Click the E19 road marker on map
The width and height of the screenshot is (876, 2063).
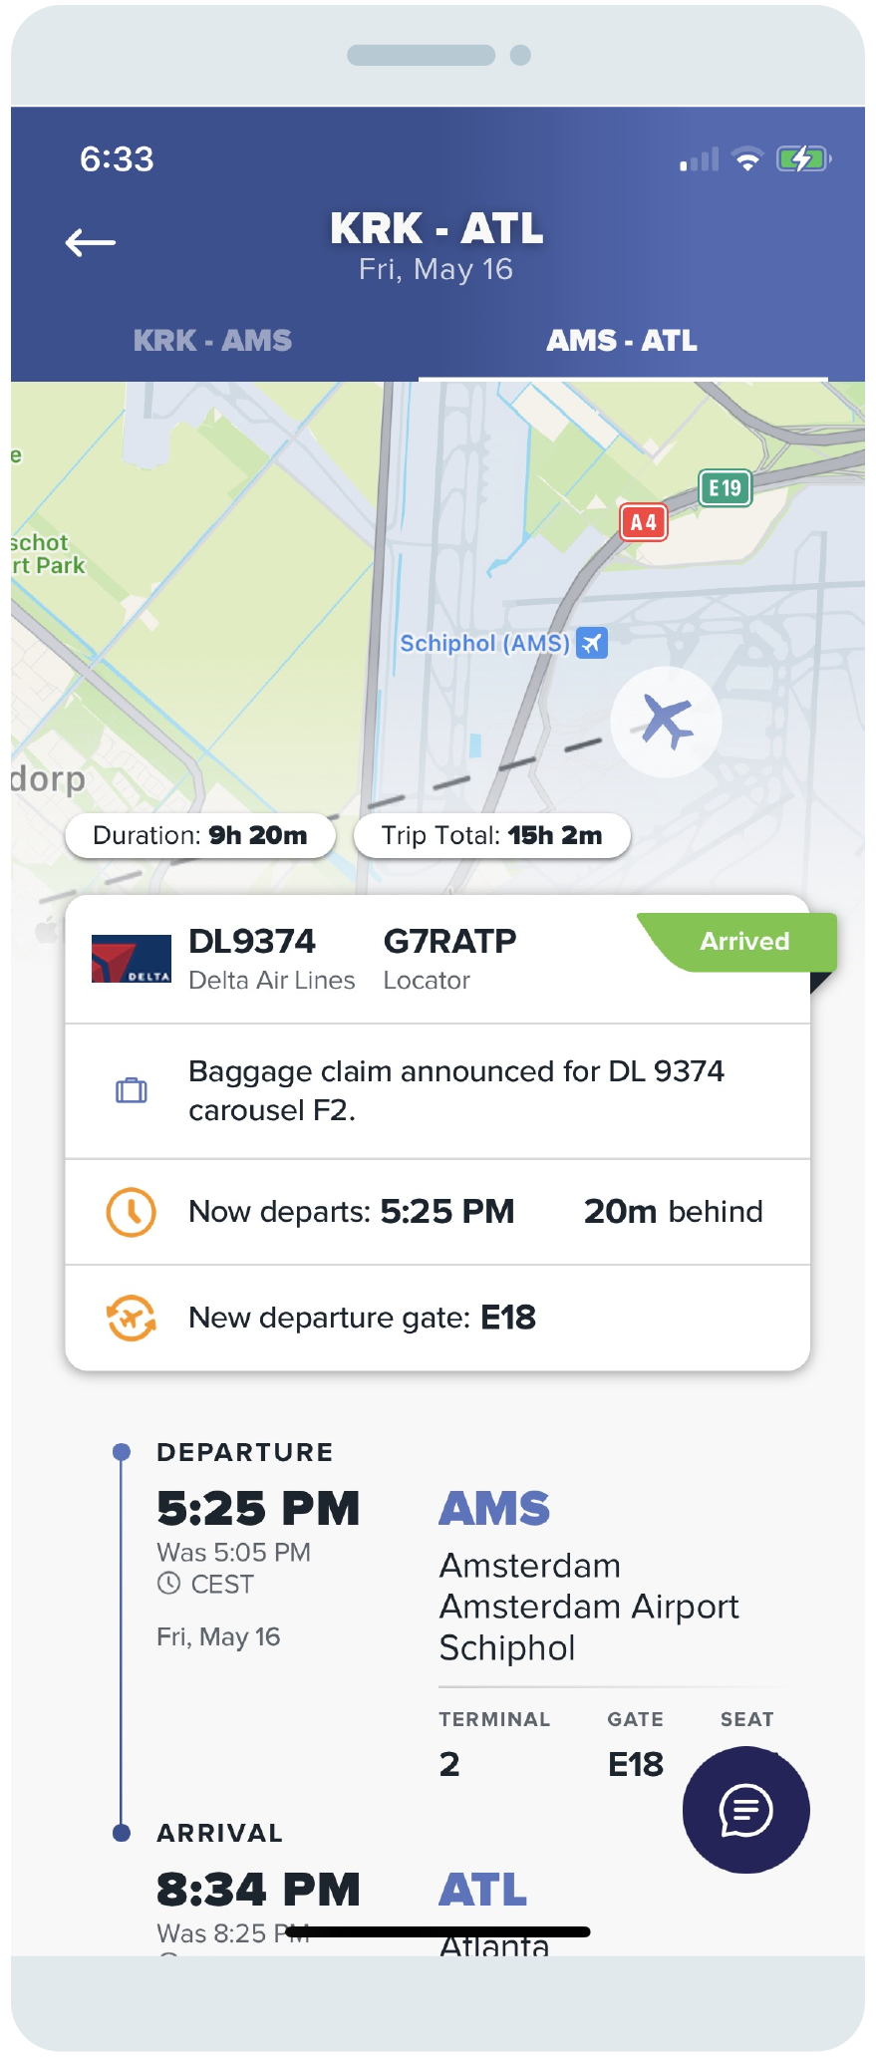coord(725,487)
